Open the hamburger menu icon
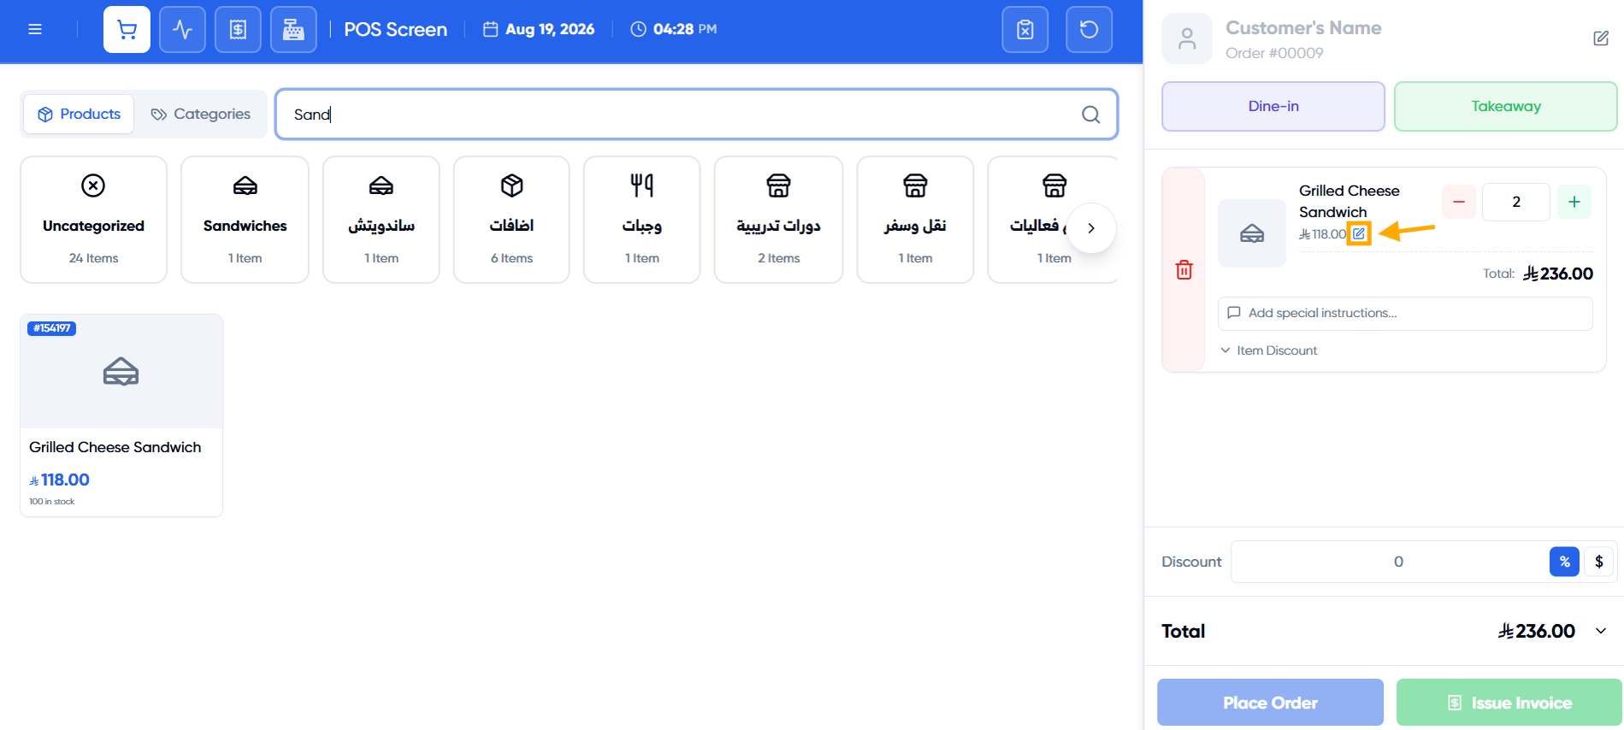This screenshot has width=1624, height=730. pos(35,29)
